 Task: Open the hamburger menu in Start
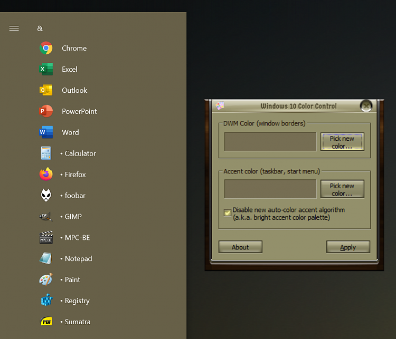[14, 28]
